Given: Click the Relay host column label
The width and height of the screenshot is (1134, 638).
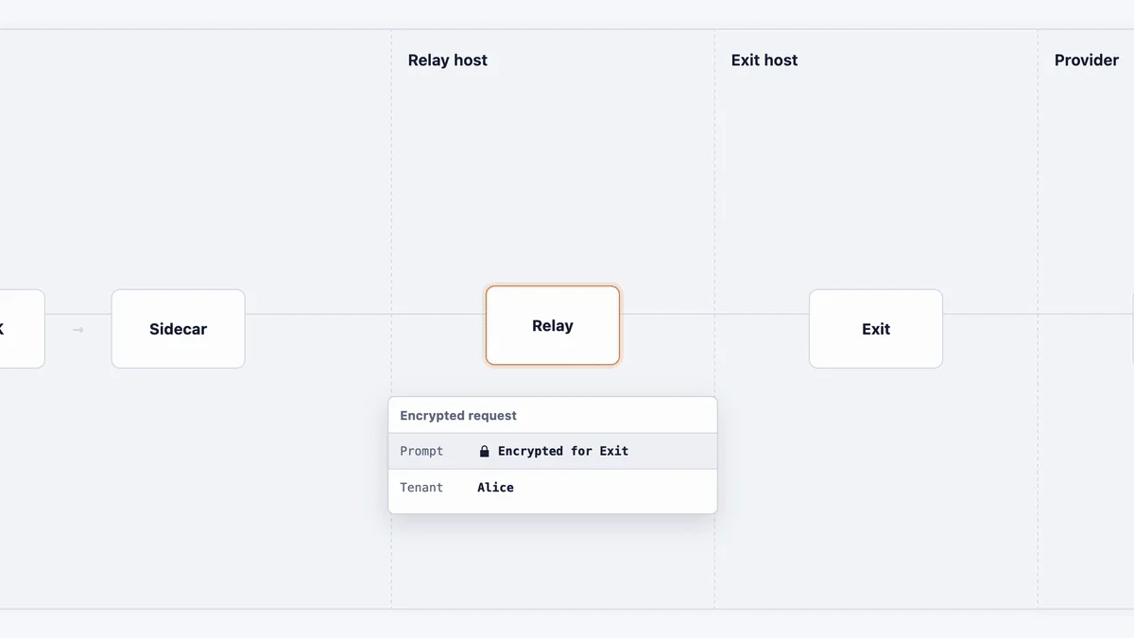Looking at the screenshot, I should [448, 60].
